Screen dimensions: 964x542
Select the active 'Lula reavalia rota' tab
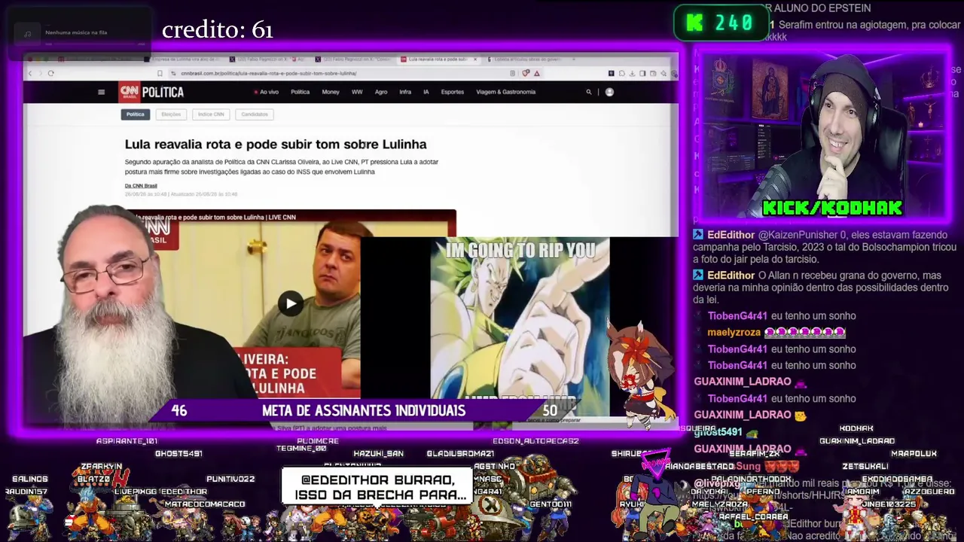pos(437,59)
